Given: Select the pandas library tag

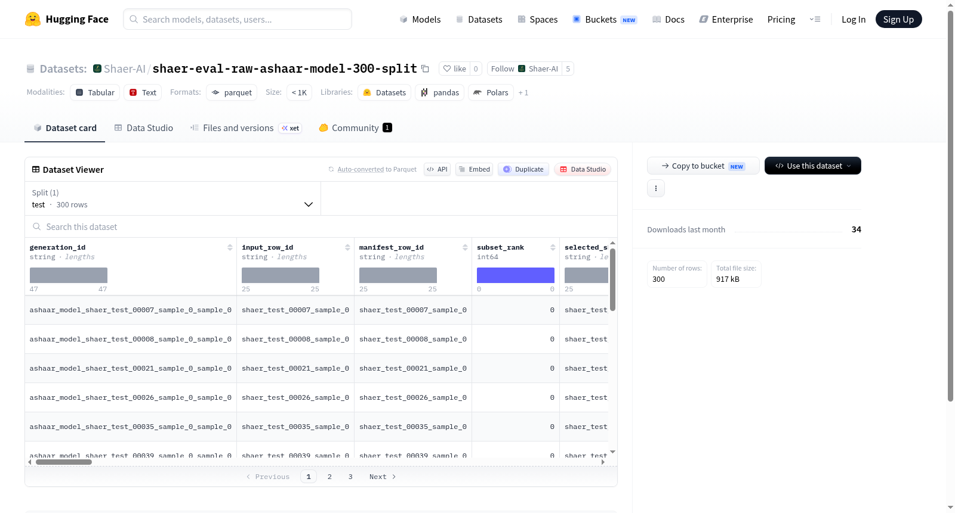Looking at the screenshot, I should tap(440, 92).
